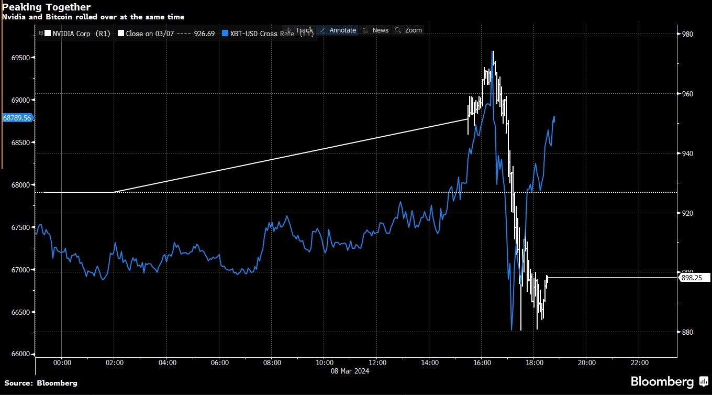Click the 898.25 Nvidia price tag
This screenshot has width=712, height=395.
coord(695,278)
